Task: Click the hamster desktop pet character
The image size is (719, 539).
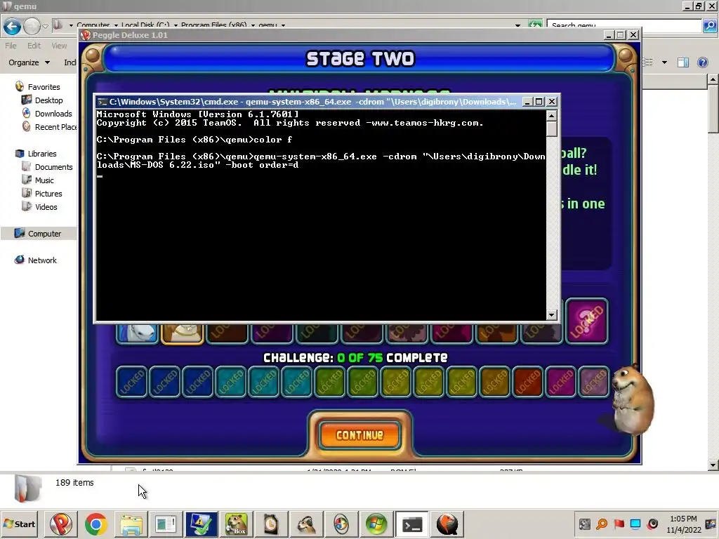Action: (x=633, y=399)
